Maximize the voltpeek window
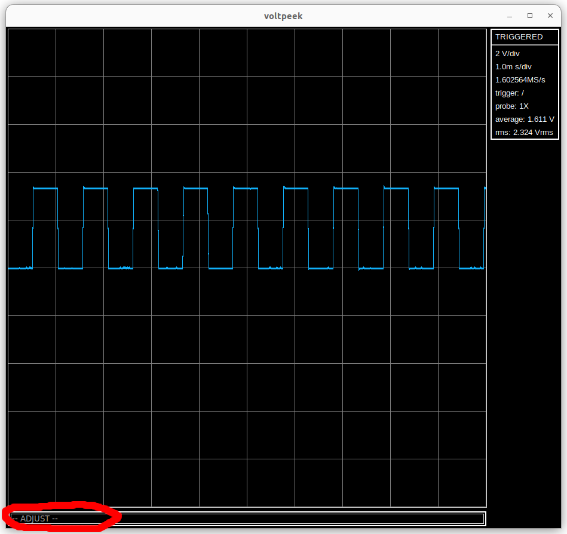 click(x=529, y=16)
